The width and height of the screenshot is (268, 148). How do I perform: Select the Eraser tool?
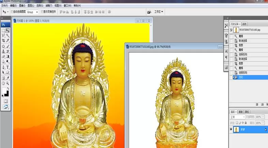point(3,56)
